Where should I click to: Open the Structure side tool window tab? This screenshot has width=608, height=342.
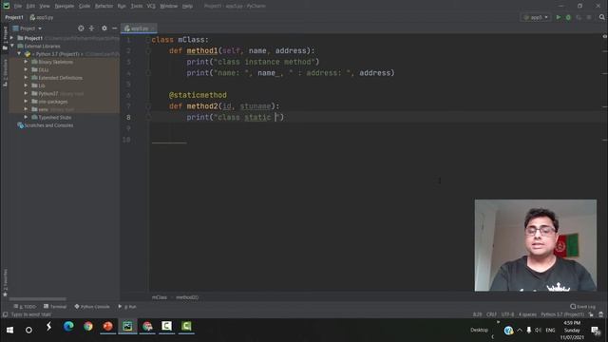point(5,73)
